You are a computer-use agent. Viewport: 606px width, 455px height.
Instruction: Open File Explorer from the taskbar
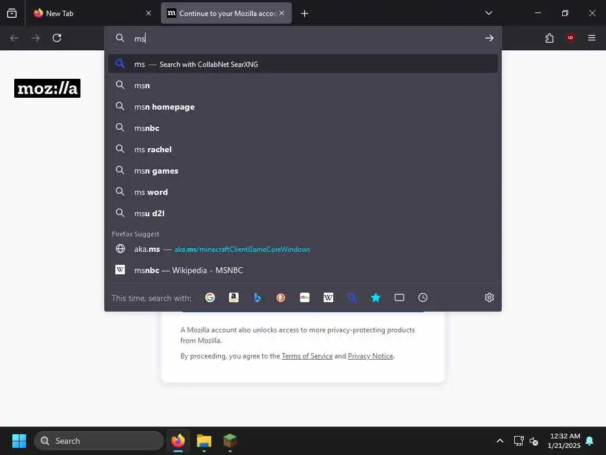204,441
